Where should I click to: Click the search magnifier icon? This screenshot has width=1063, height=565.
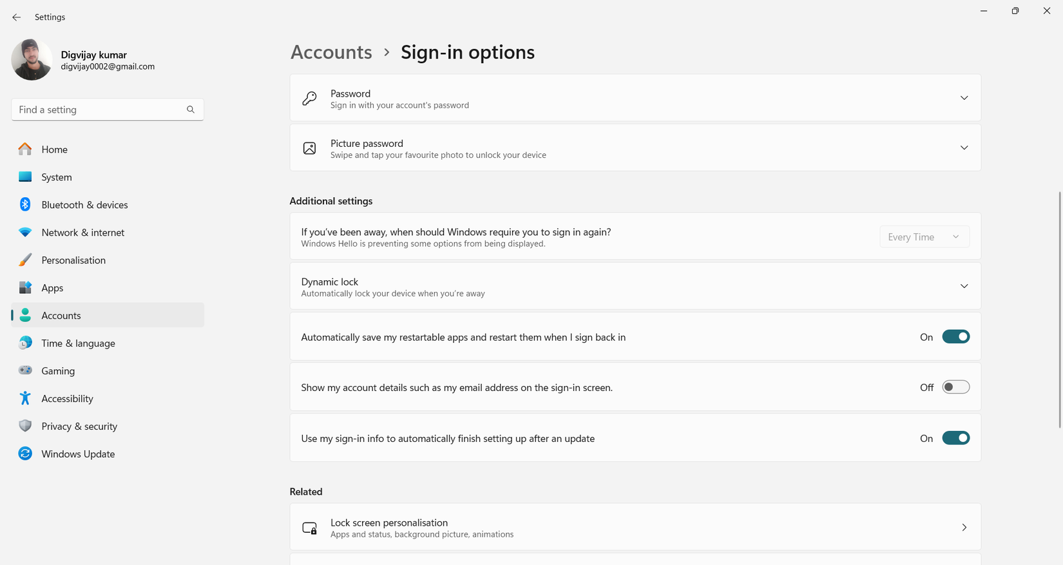tap(191, 110)
